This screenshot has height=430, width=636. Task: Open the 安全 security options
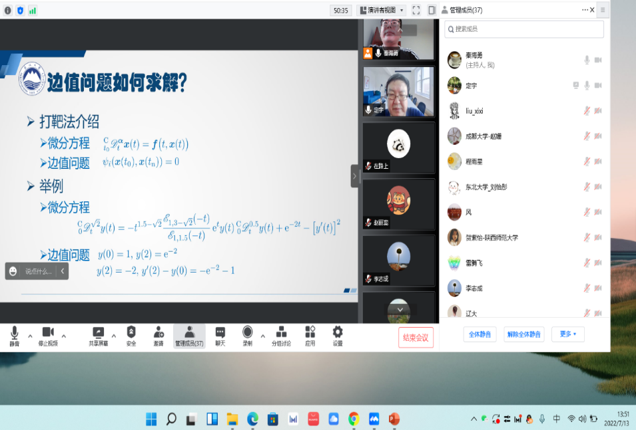tap(131, 336)
